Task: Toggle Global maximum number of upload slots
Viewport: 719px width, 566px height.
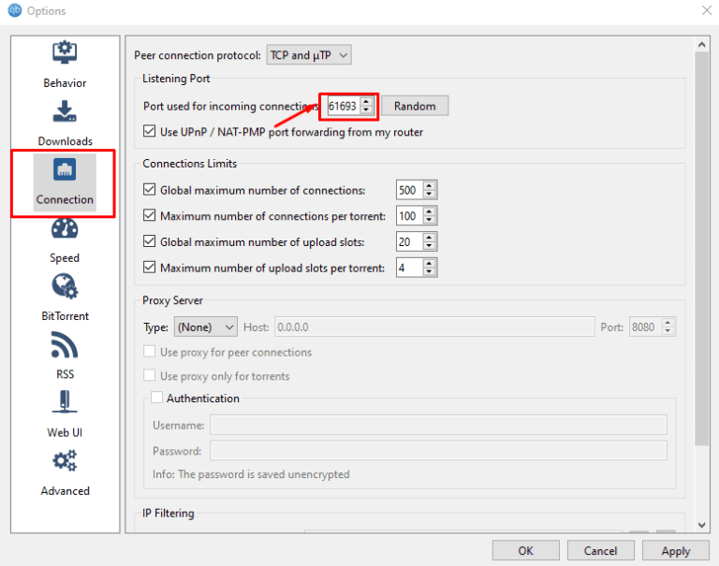Action: [x=149, y=241]
